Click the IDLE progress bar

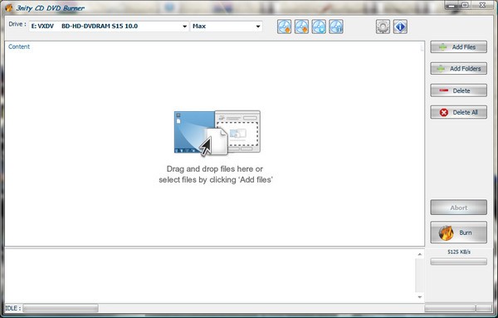(61, 308)
